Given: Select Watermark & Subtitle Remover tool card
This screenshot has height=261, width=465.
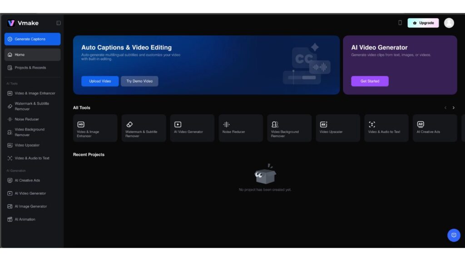Looking at the screenshot, I should 143,128.
